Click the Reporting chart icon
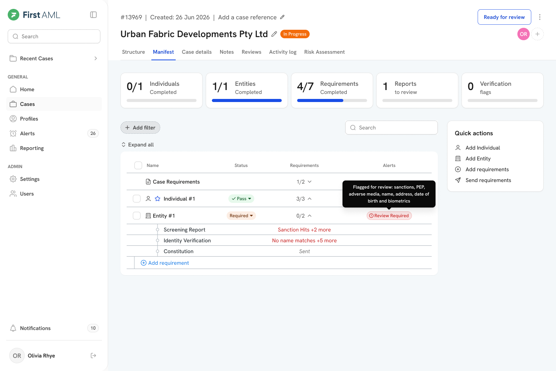 [13, 148]
